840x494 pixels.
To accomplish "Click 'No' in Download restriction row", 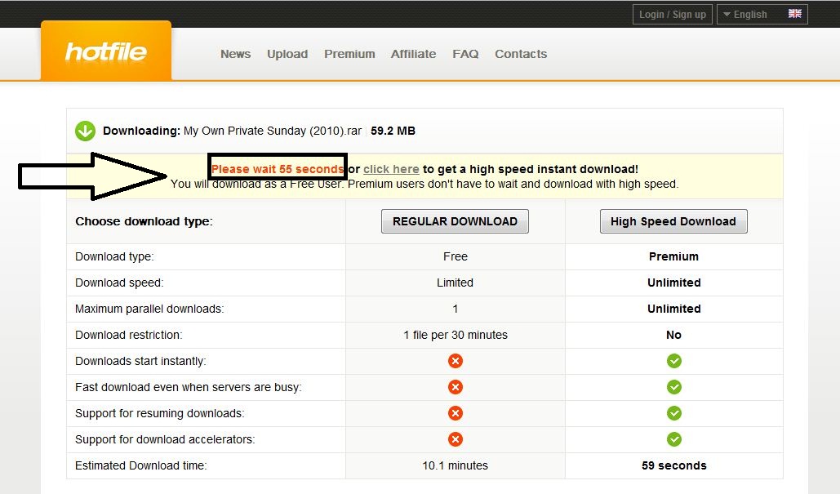I will (x=674, y=335).
